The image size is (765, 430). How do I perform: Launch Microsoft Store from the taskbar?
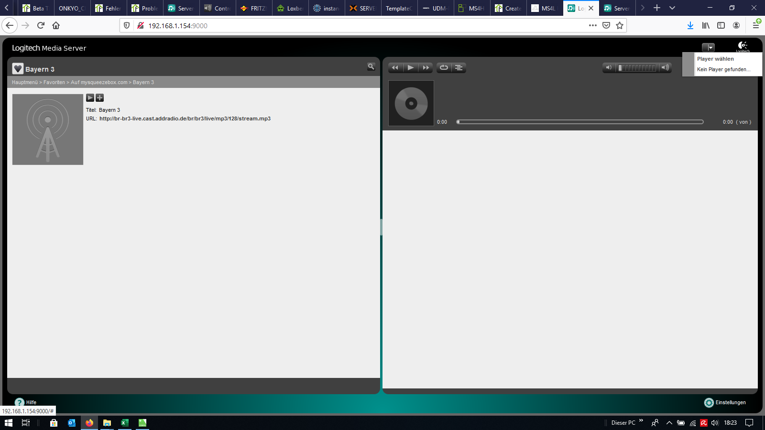tap(54, 423)
